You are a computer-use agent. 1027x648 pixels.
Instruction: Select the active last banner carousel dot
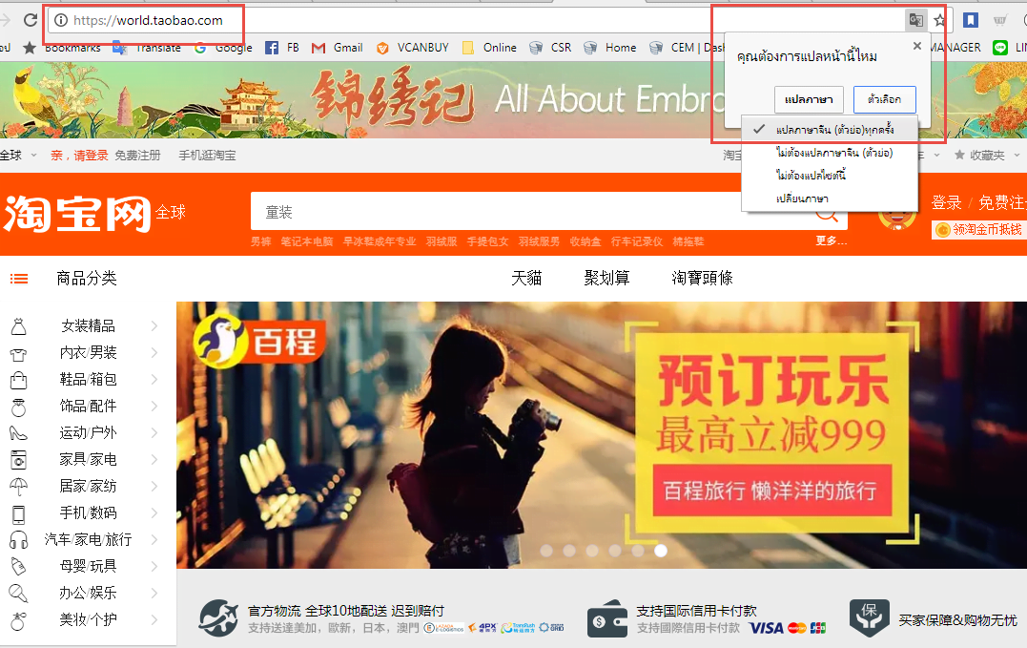(x=661, y=551)
